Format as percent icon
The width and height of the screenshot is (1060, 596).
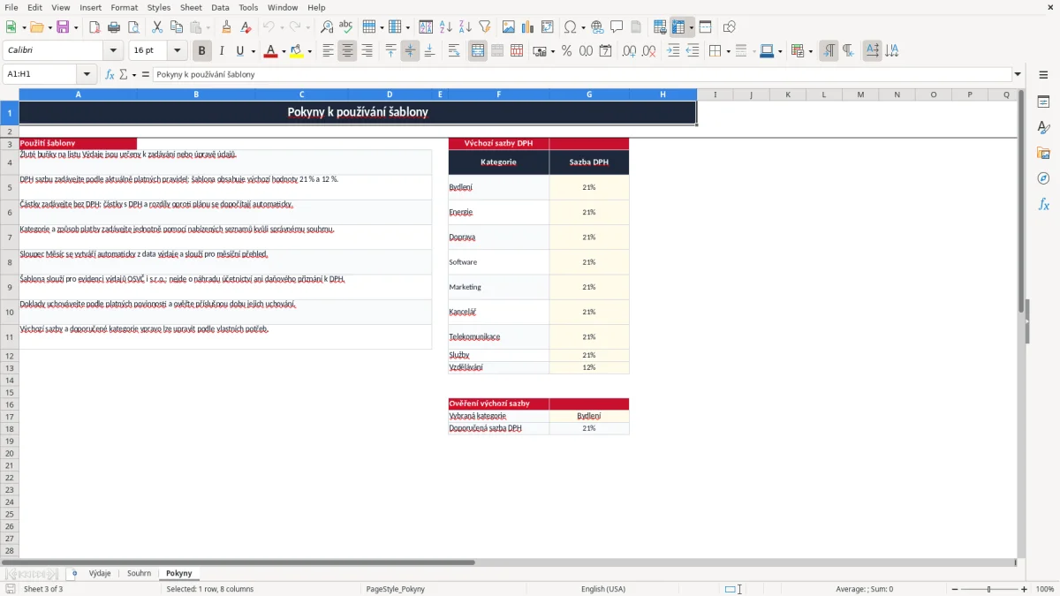tap(567, 51)
